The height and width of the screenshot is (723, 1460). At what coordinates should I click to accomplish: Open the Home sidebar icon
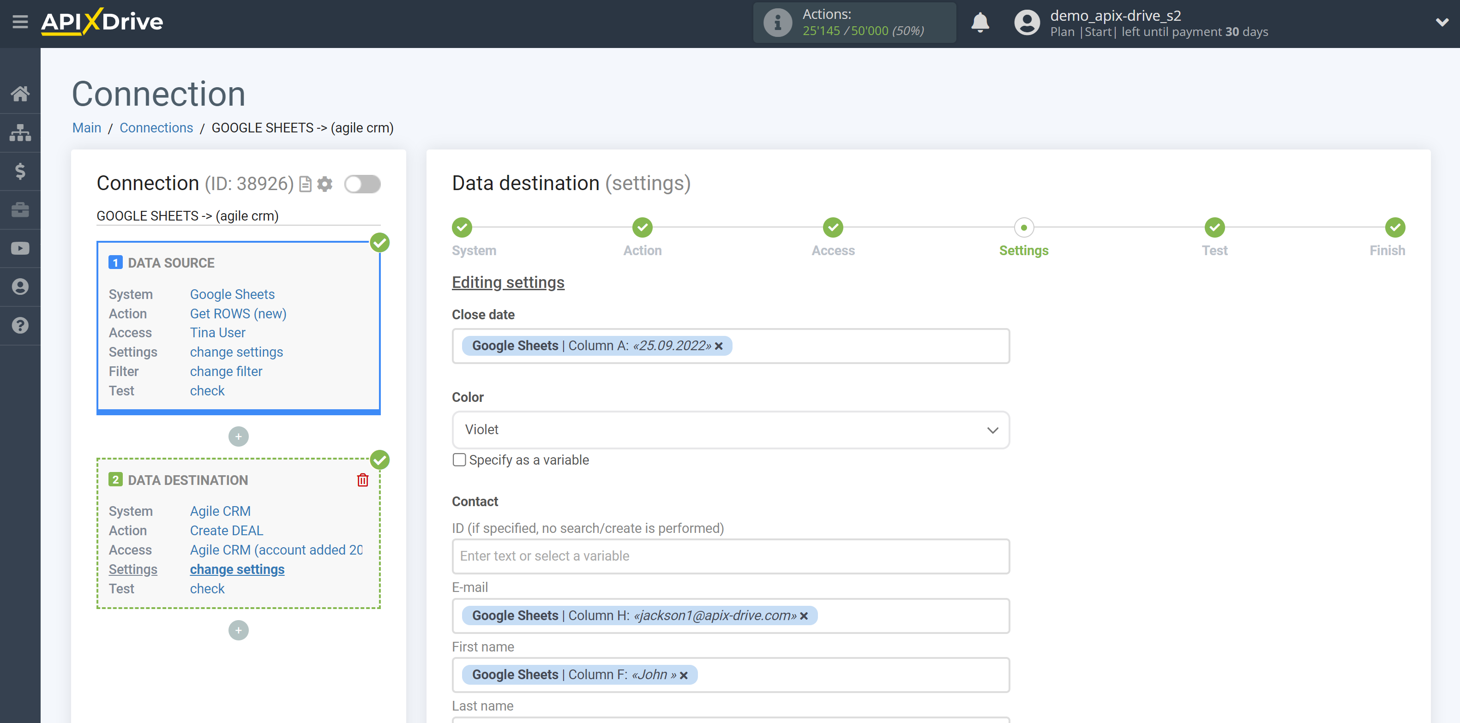pos(20,94)
